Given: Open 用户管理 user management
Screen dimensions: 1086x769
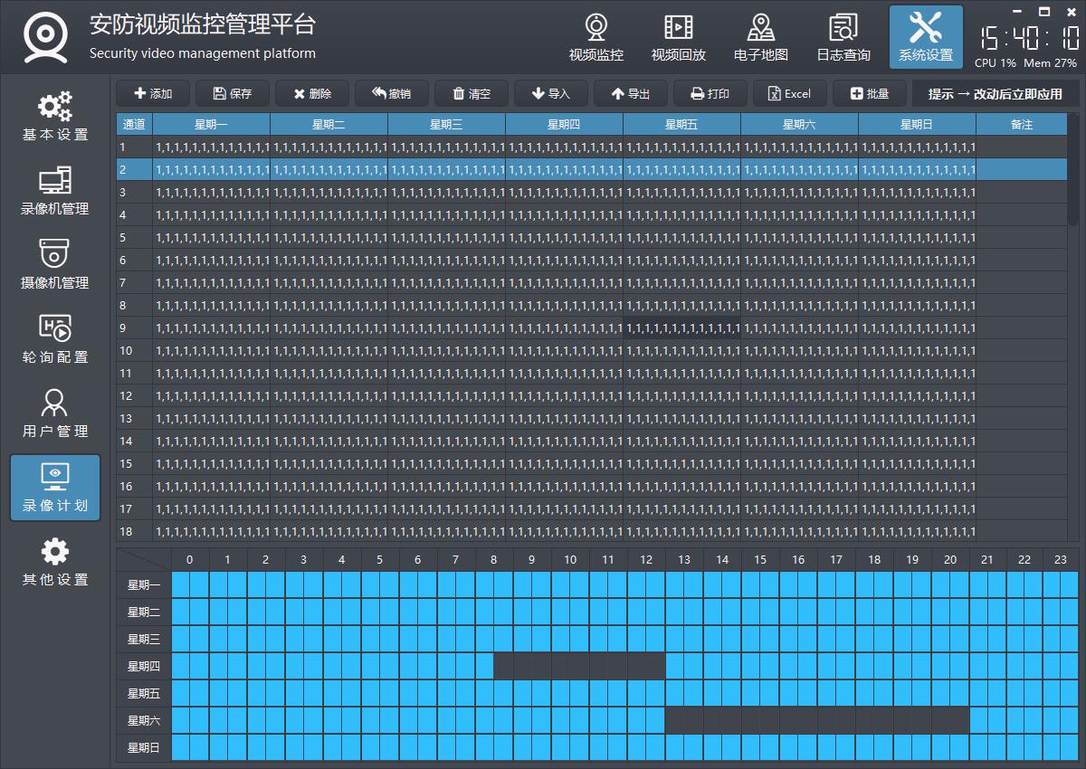Looking at the screenshot, I should (55, 413).
